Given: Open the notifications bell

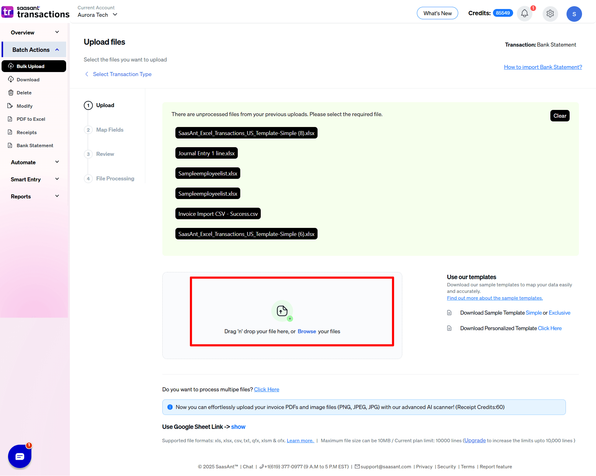Looking at the screenshot, I should coord(525,13).
